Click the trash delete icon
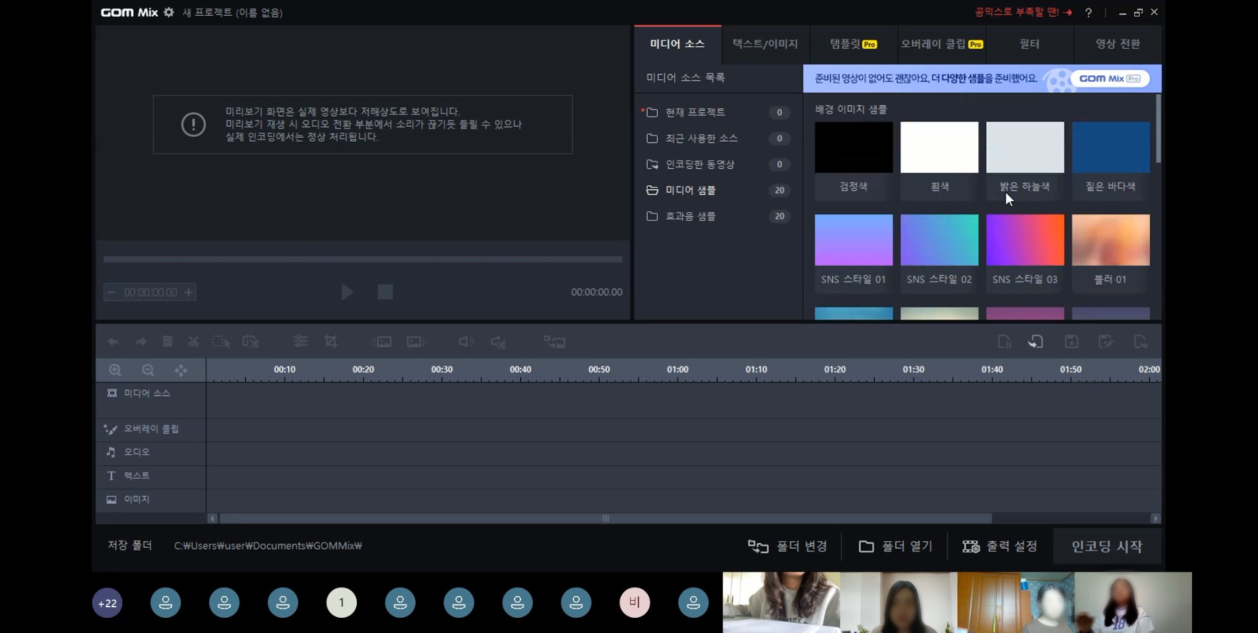Screen dimensions: 1258x633 [168, 342]
